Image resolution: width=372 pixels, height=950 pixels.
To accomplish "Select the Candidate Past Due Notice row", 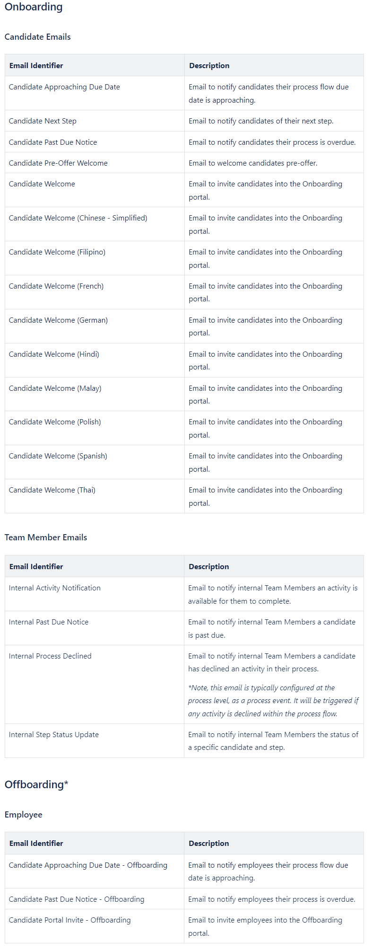I will pyautogui.click(x=53, y=142).
